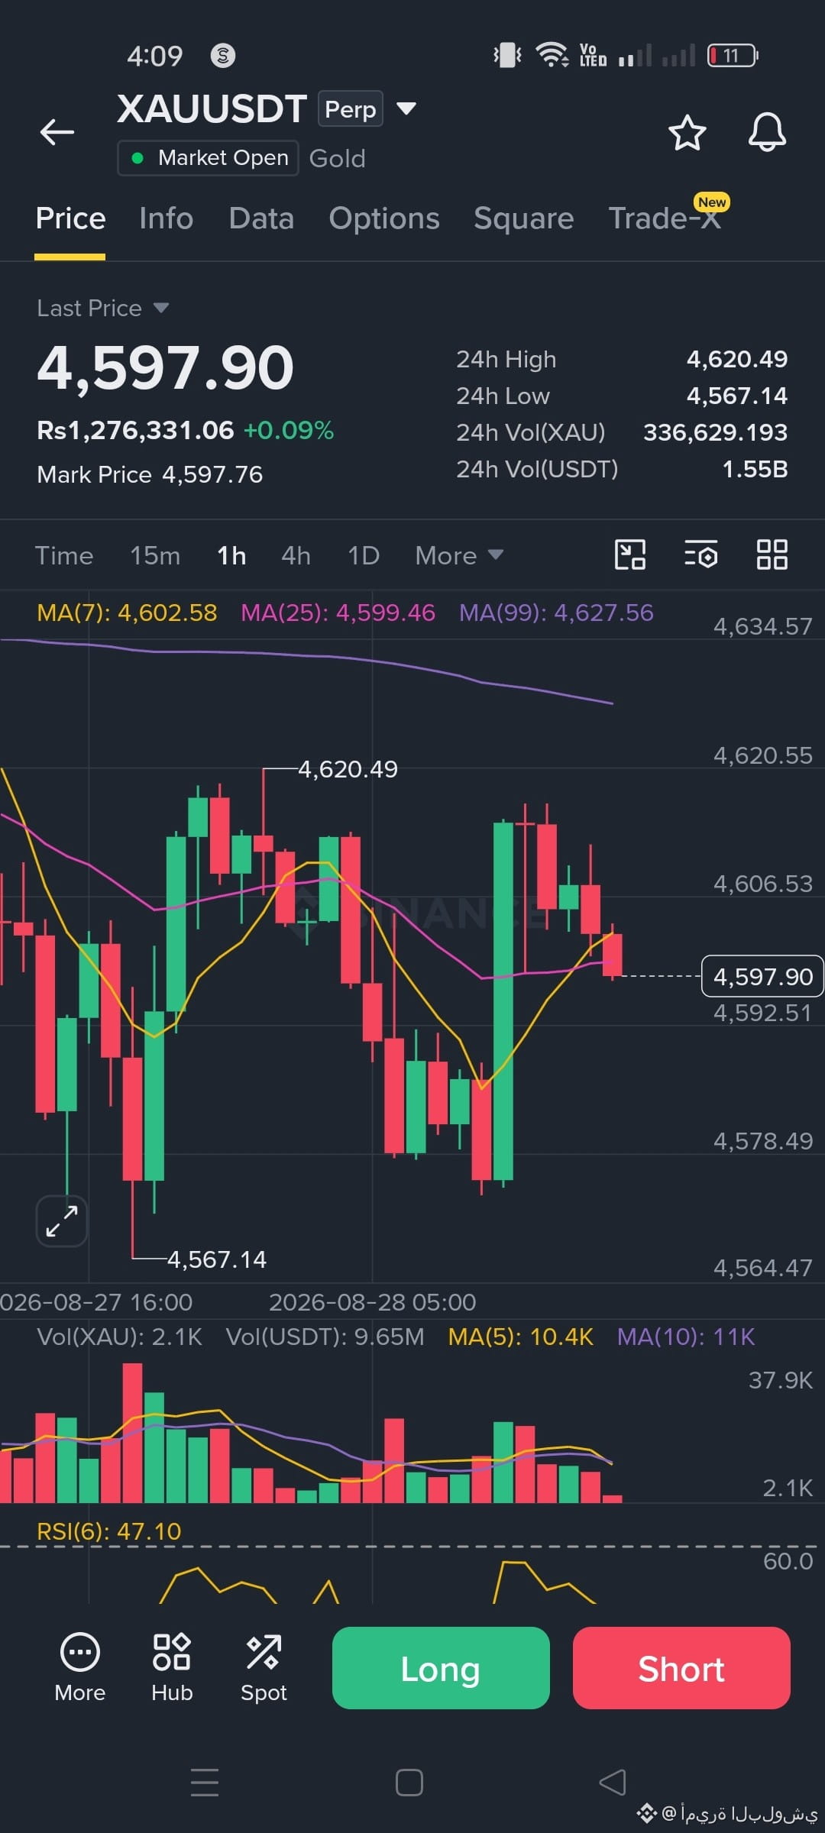Viewport: 825px width, 1833px height.
Task: Tap the Wi-Fi status icon
Action: (552, 55)
